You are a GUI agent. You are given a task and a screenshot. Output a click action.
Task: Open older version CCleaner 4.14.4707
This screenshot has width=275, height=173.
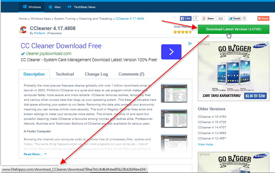tap(212, 127)
